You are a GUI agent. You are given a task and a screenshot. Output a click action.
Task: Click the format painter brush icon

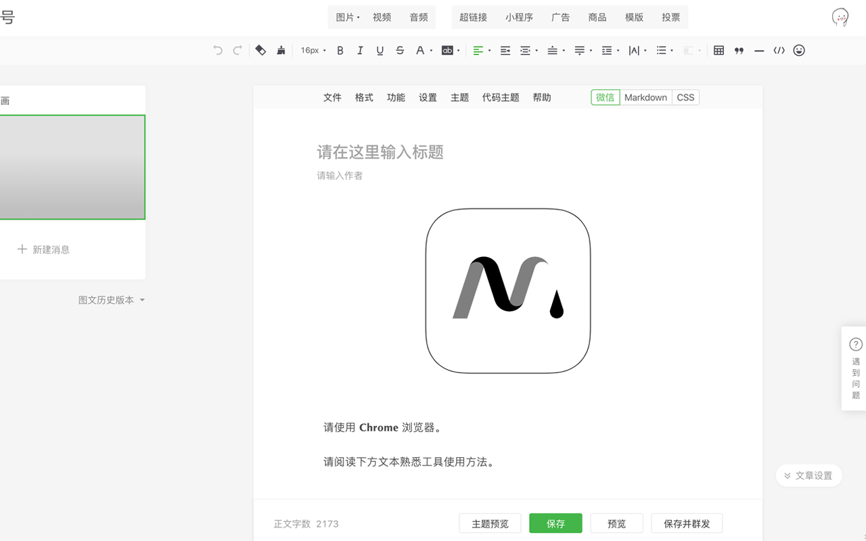(x=281, y=50)
